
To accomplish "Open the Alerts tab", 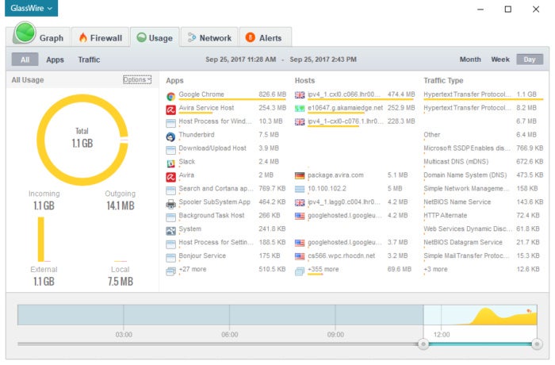I will click(266, 37).
